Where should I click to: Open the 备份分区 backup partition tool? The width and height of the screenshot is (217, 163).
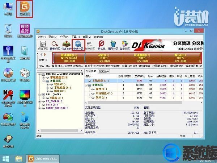(x=125, y=45)
